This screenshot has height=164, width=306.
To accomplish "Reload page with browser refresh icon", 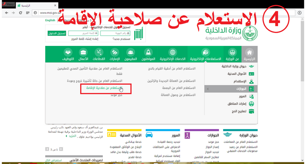I will [20, 13].
